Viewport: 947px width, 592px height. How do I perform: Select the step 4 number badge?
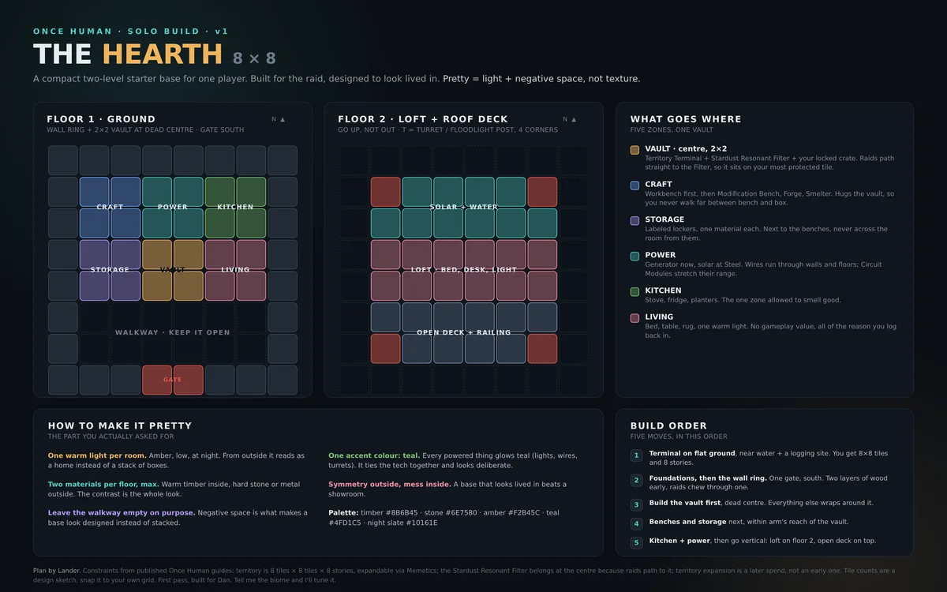(x=636, y=523)
